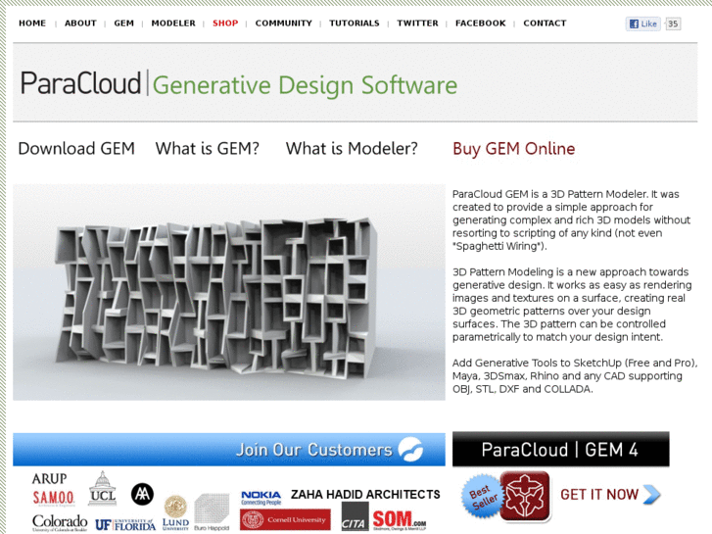The width and height of the screenshot is (712, 534).
Task: Click the paragraph starting 'Add Generative Tools to SketchUp'
Action: pyautogui.click(x=575, y=376)
